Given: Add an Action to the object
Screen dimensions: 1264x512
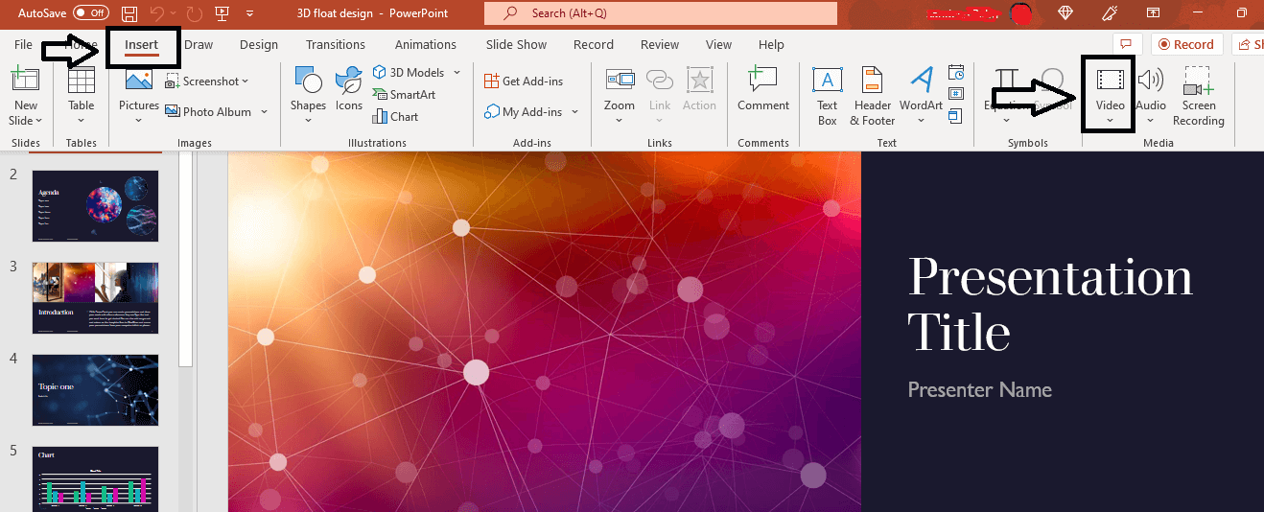Looking at the screenshot, I should tap(699, 89).
